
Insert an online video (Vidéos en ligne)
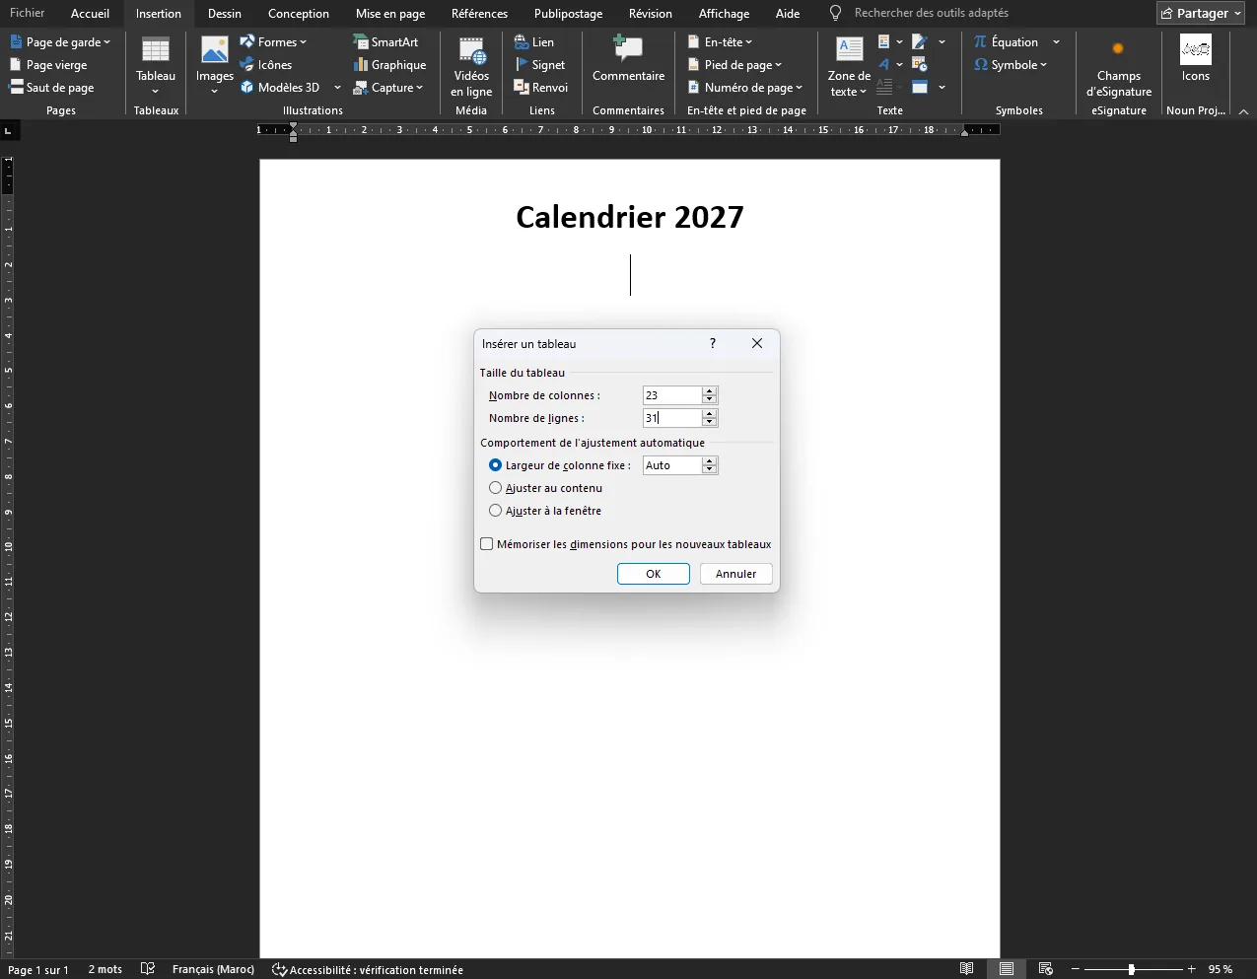(471, 66)
